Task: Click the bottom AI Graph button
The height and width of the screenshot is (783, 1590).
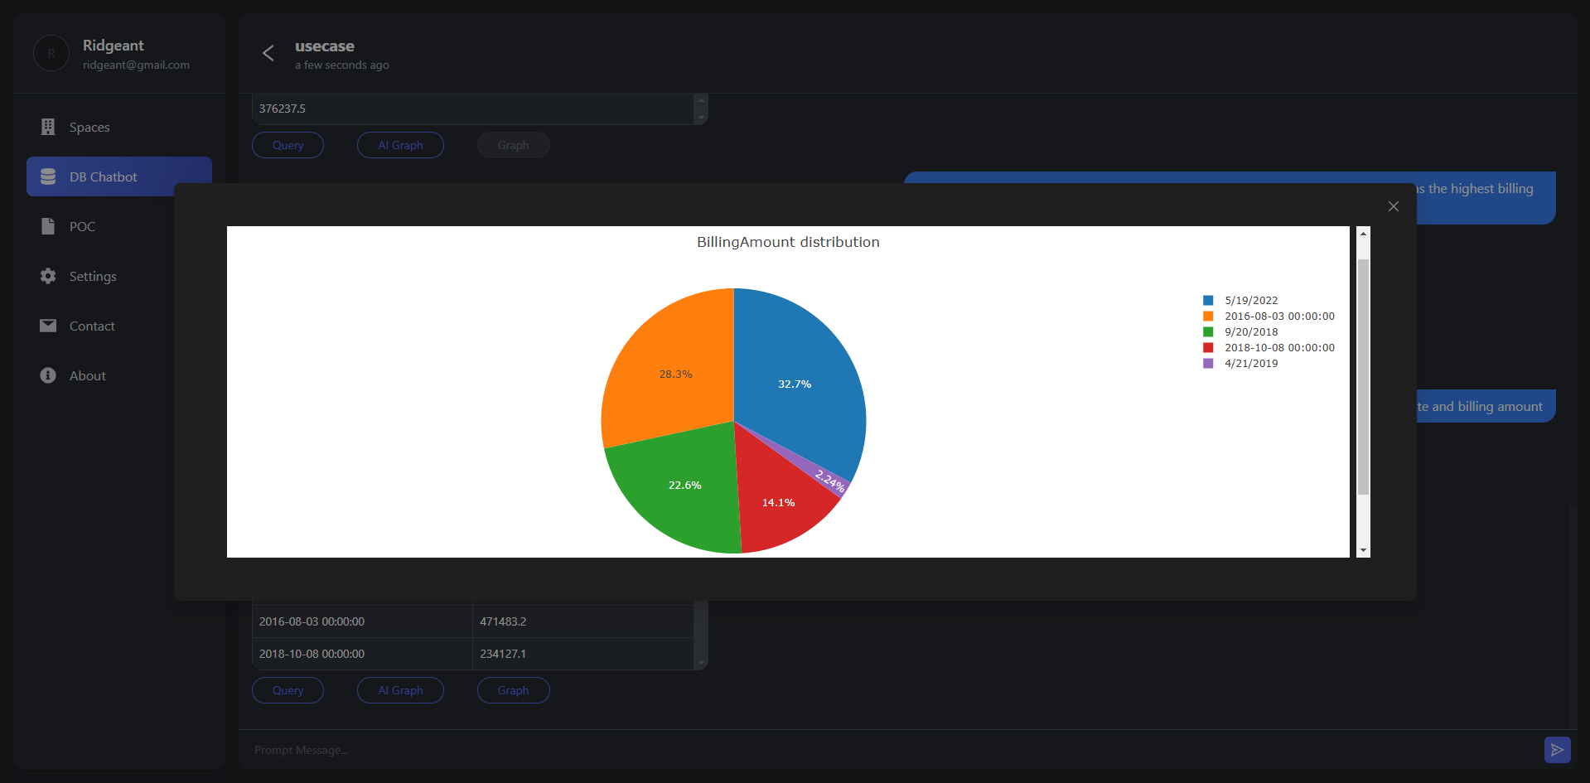Action: click(400, 690)
